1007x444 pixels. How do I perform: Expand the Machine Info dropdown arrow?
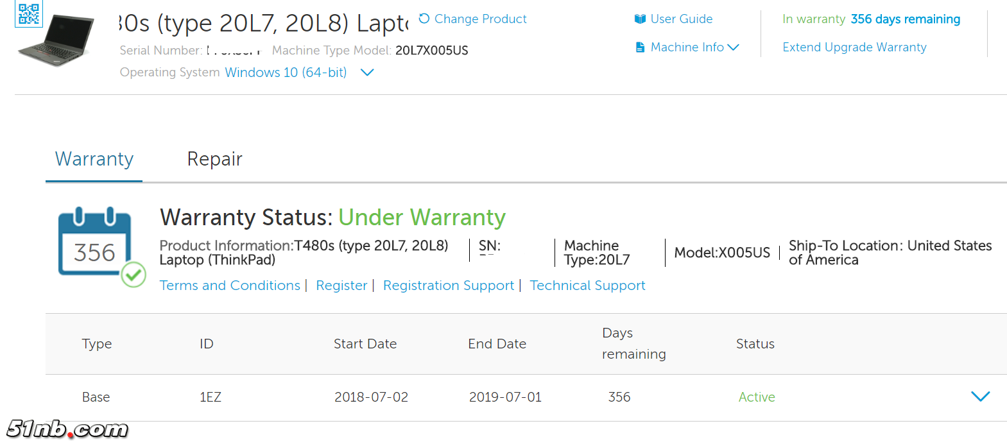[733, 47]
